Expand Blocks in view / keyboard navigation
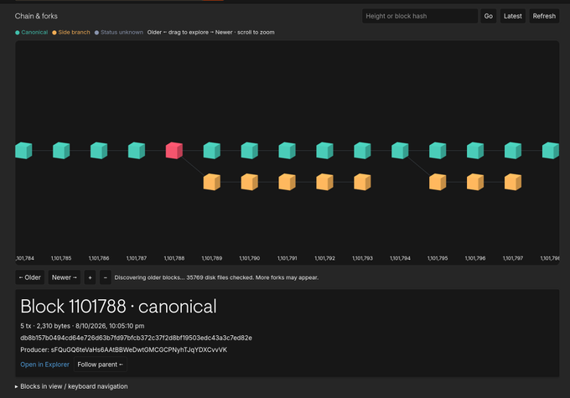Image resolution: width=570 pixels, height=398 pixels. pyautogui.click(x=71, y=386)
